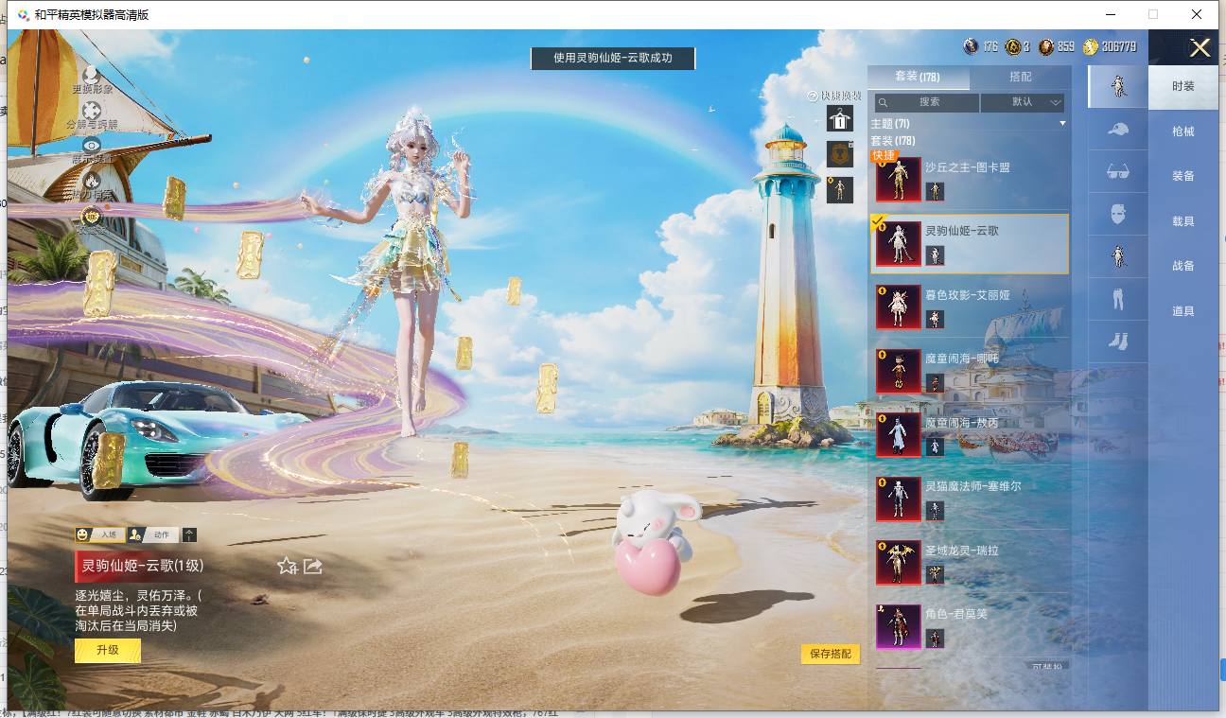Click the magnifier search icon
The image size is (1226, 718).
883,102
